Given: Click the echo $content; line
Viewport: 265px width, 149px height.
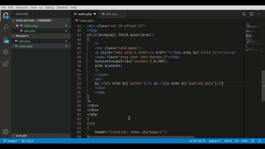Looking at the screenshot, I should point(108,66).
